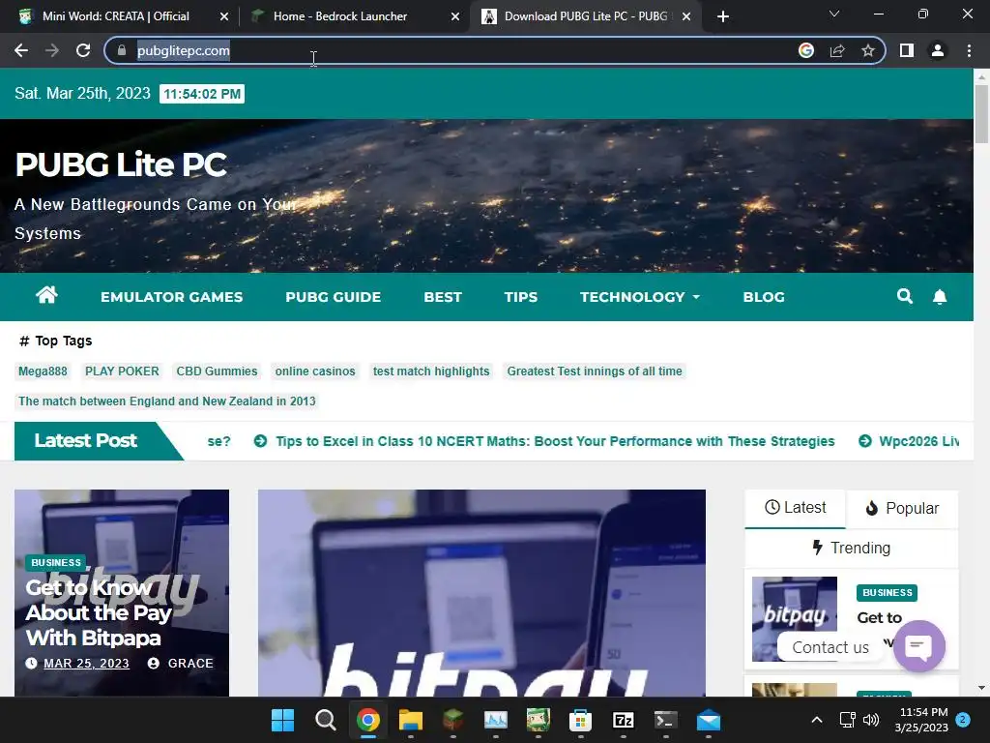This screenshot has height=743, width=990.
Task: Open 7-Zip from the taskbar
Action: pos(623,720)
